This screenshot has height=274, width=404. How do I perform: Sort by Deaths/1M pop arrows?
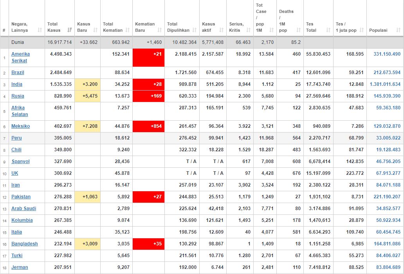298,30
